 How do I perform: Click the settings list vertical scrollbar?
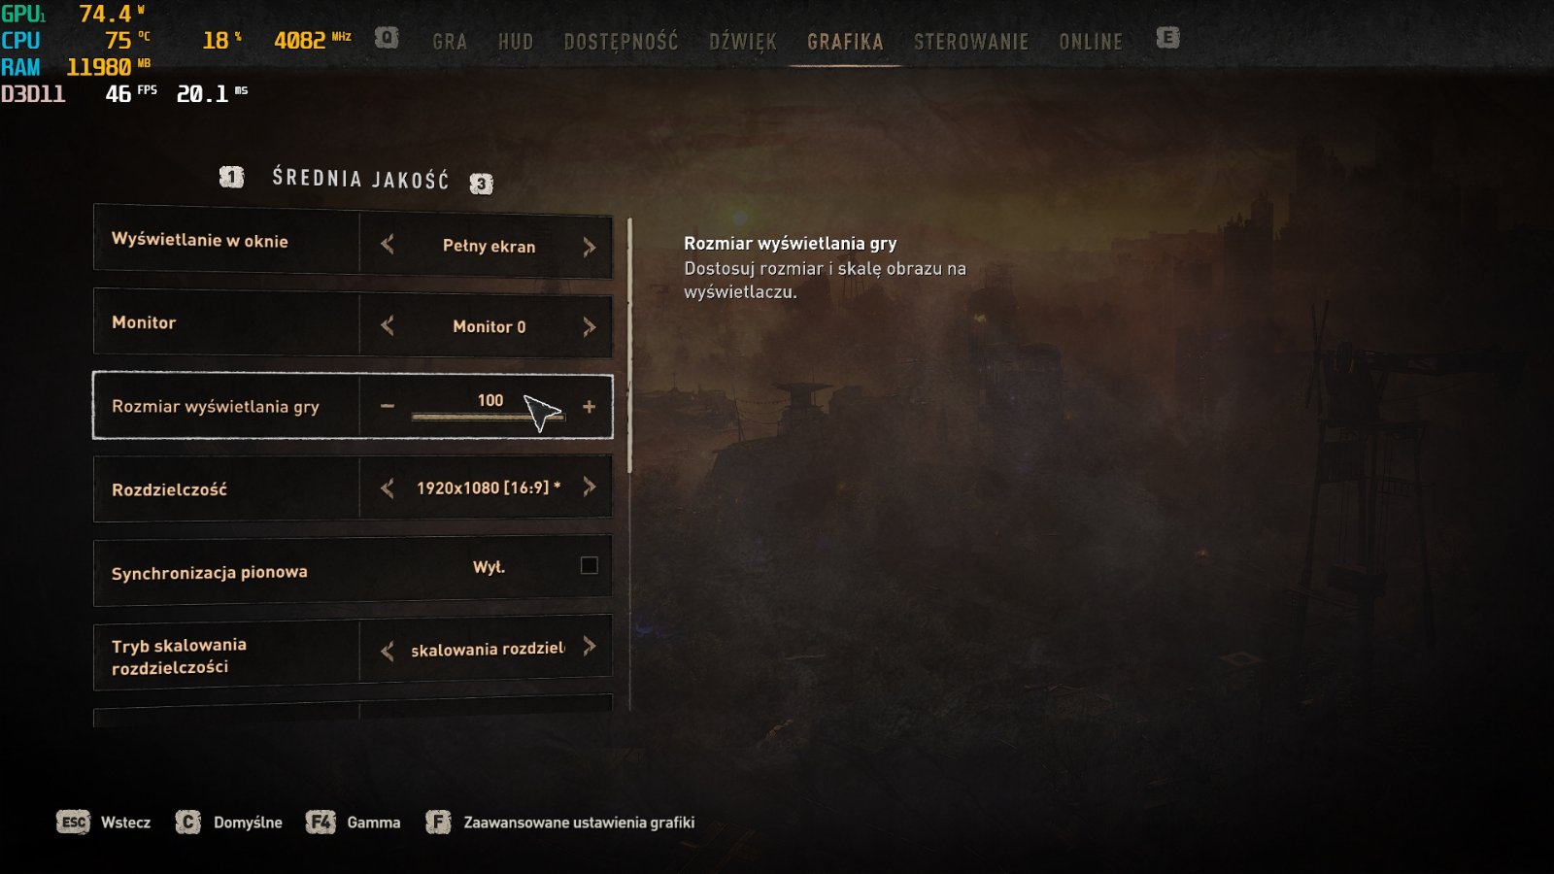pyautogui.click(x=630, y=346)
